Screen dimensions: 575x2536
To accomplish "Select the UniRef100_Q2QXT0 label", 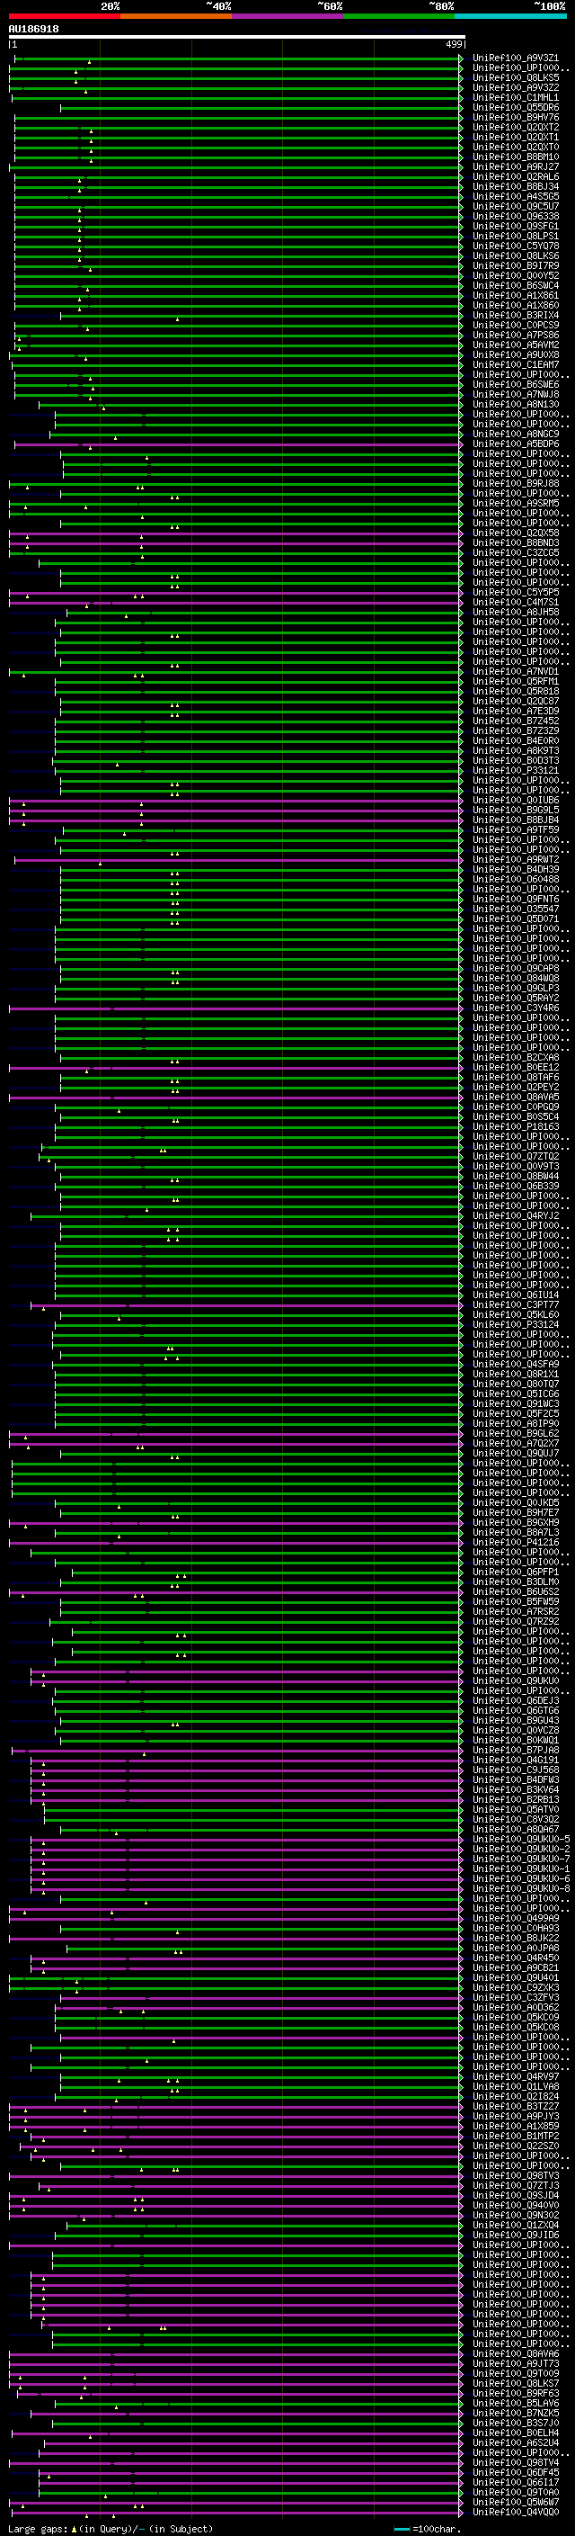I will point(516,147).
